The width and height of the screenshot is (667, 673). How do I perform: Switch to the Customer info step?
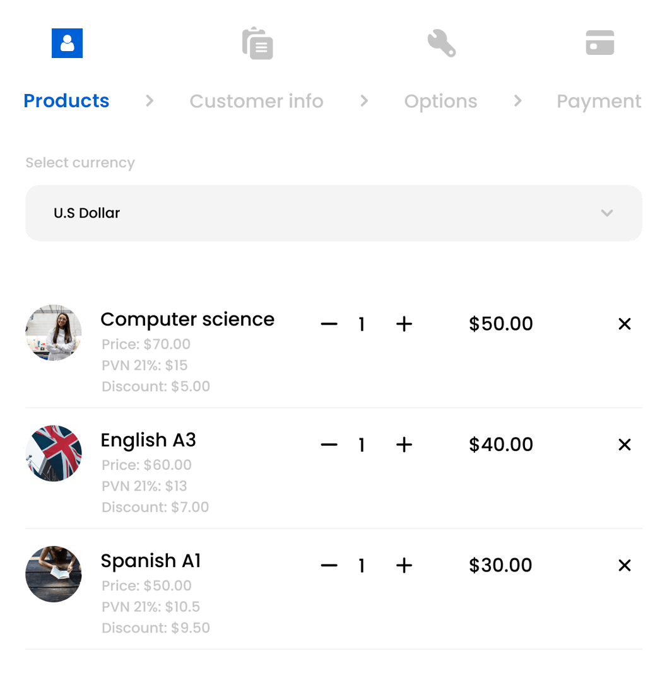click(x=256, y=102)
